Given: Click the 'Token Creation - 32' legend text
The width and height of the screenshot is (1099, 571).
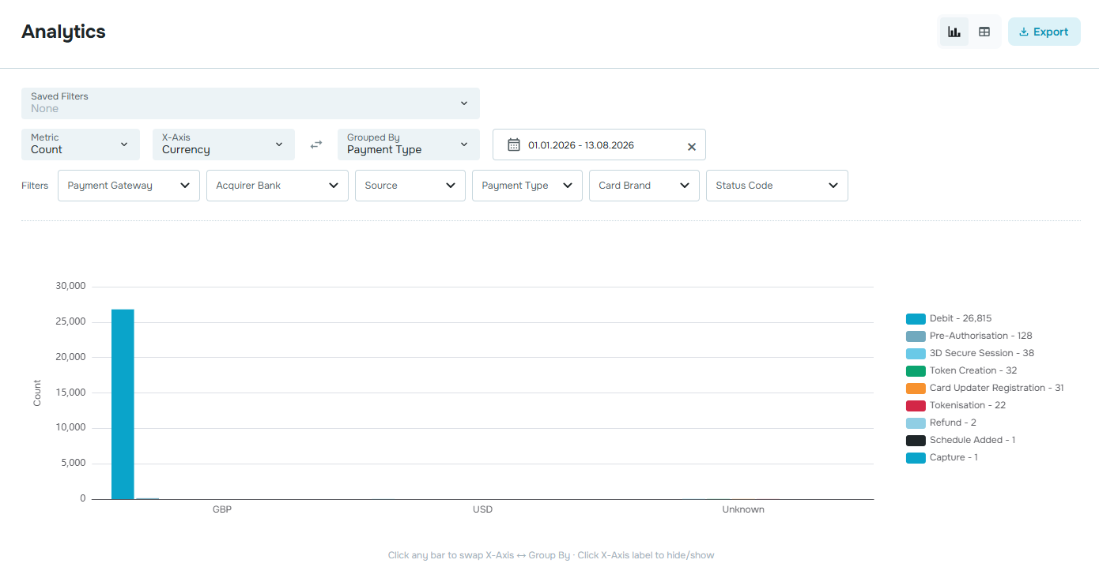Looking at the screenshot, I should (973, 370).
